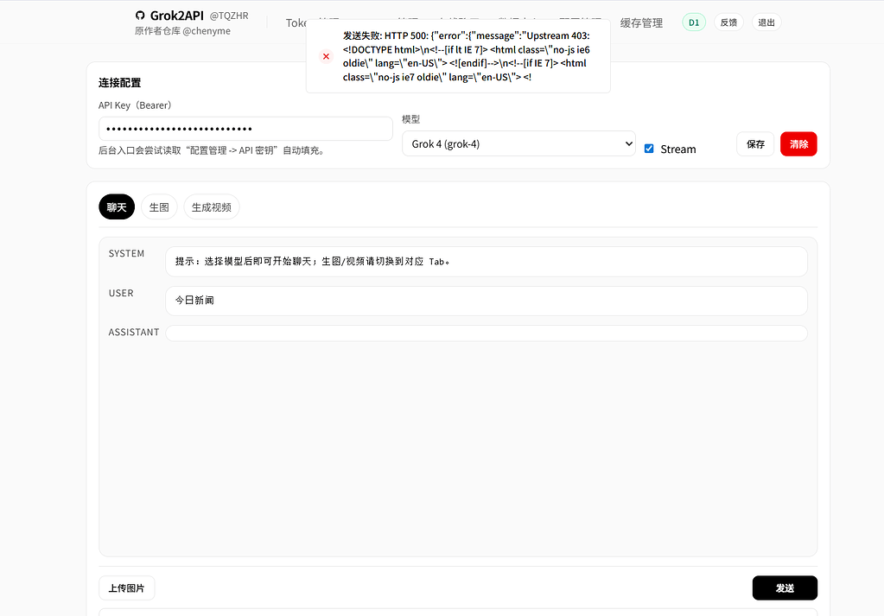Click the USER message 今日新闻

coord(486,301)
